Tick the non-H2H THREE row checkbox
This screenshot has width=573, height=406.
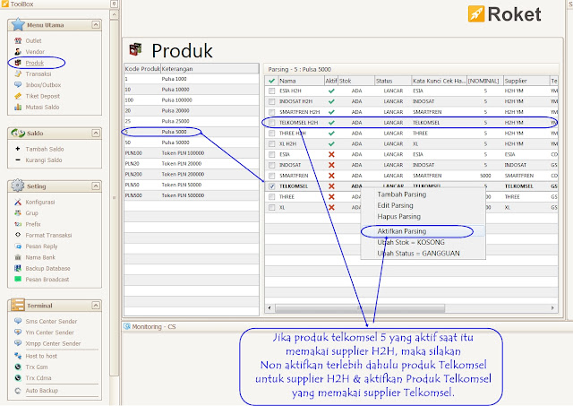click(x=271, y=197)
